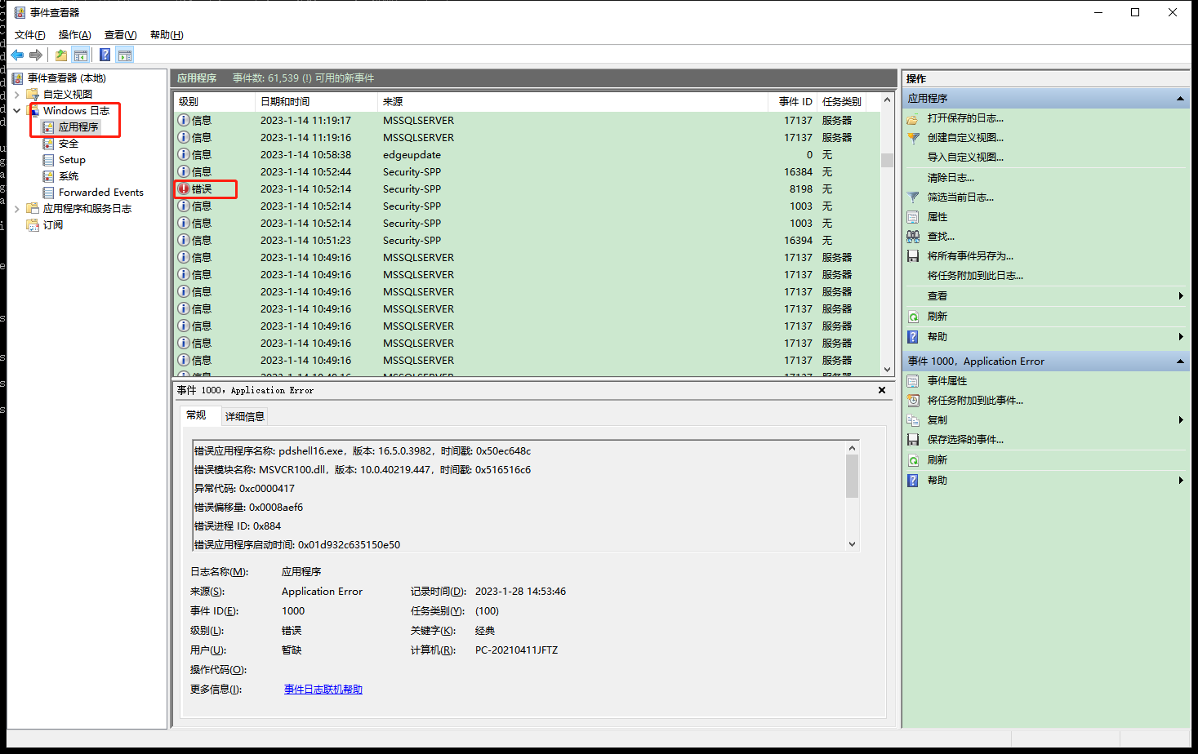The height and width of the screenshot is (754, 1198).
Task: Click the 筛选当前日志 funnel icon
Action: 913,197
